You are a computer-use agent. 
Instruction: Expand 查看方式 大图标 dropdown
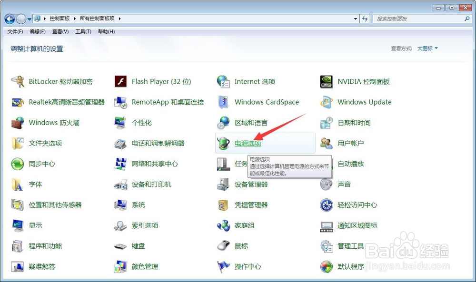427,48
